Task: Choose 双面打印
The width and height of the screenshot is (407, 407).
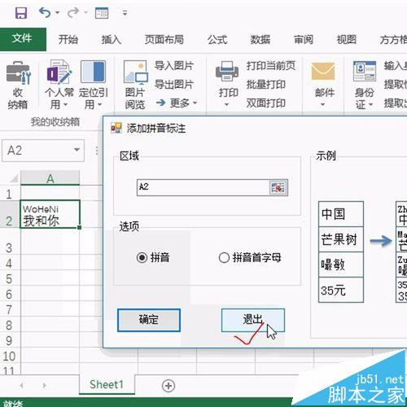Action: [266, 103]
